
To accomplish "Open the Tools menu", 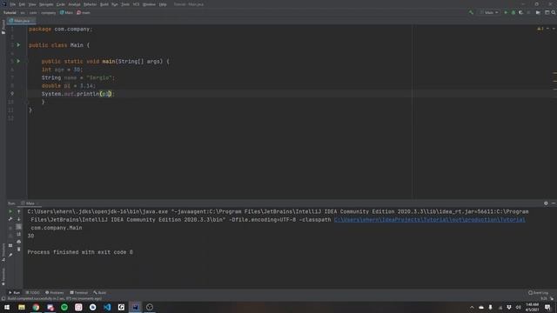I will [x=125, y=4].
